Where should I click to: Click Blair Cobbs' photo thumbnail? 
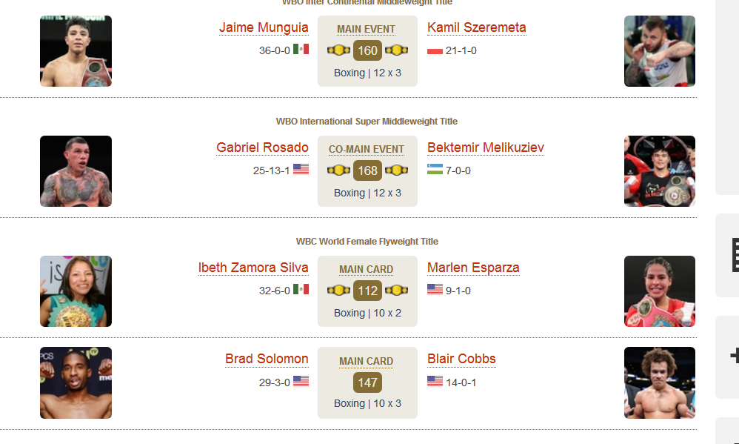coord(659,382)
